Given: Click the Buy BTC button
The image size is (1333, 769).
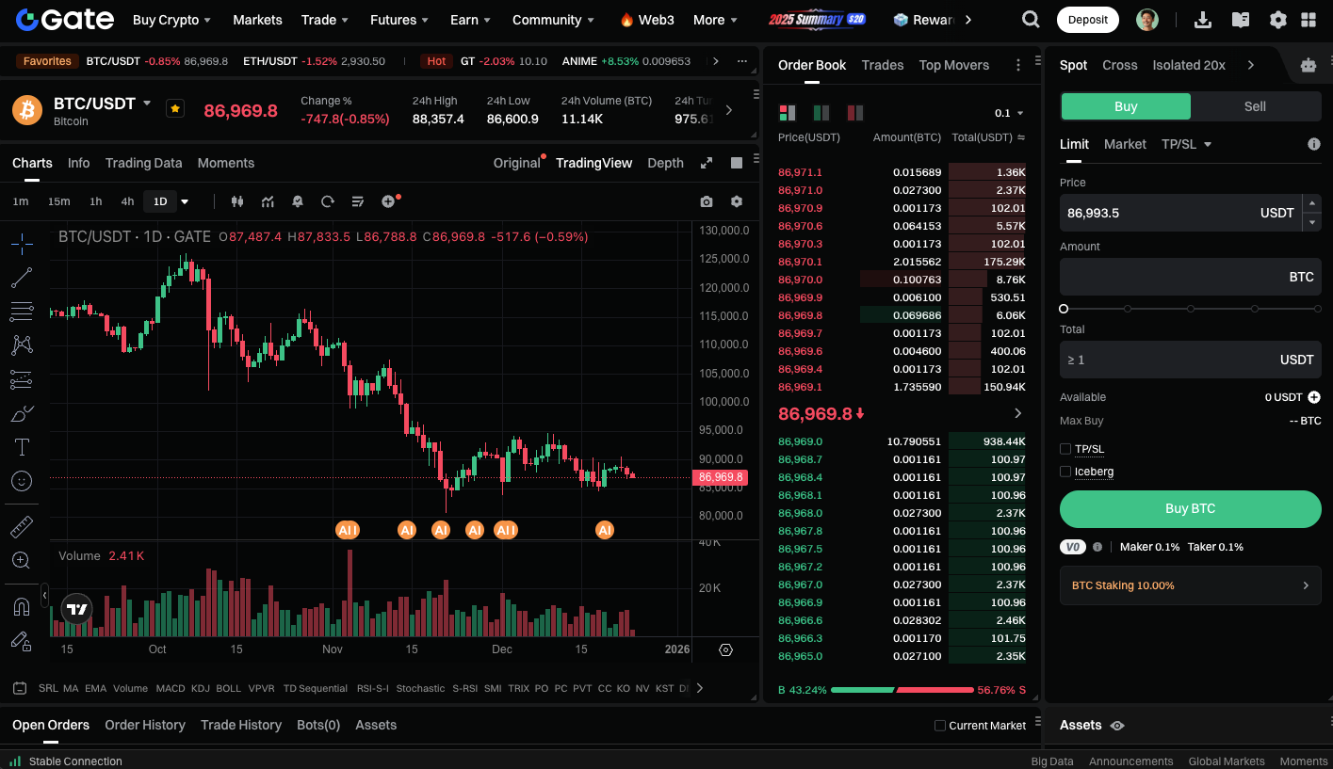Looking at the screenshot, I should (x=1190, y=508).
